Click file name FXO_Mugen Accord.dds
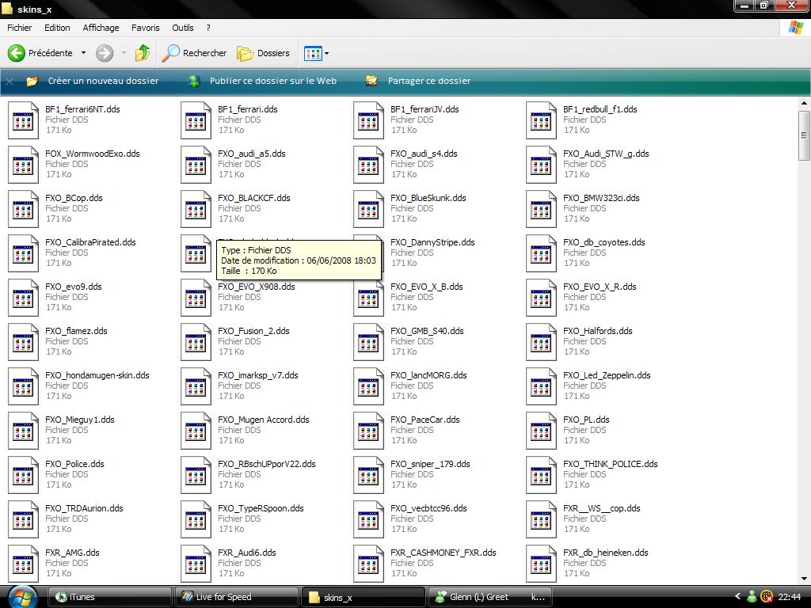811x608 pixels. pos(263,420)
